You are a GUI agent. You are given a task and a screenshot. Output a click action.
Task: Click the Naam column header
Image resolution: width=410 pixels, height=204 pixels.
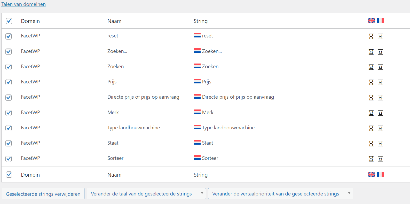[x=114, y=21]
